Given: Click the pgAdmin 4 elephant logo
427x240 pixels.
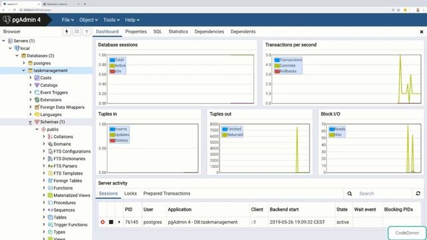Looking at the screenshot, I should tap(7, 19).
